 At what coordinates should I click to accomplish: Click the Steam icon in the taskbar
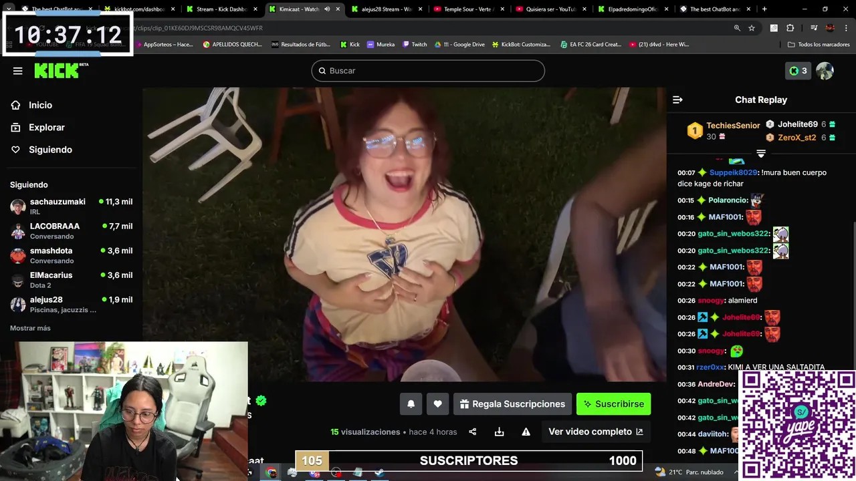379,472
